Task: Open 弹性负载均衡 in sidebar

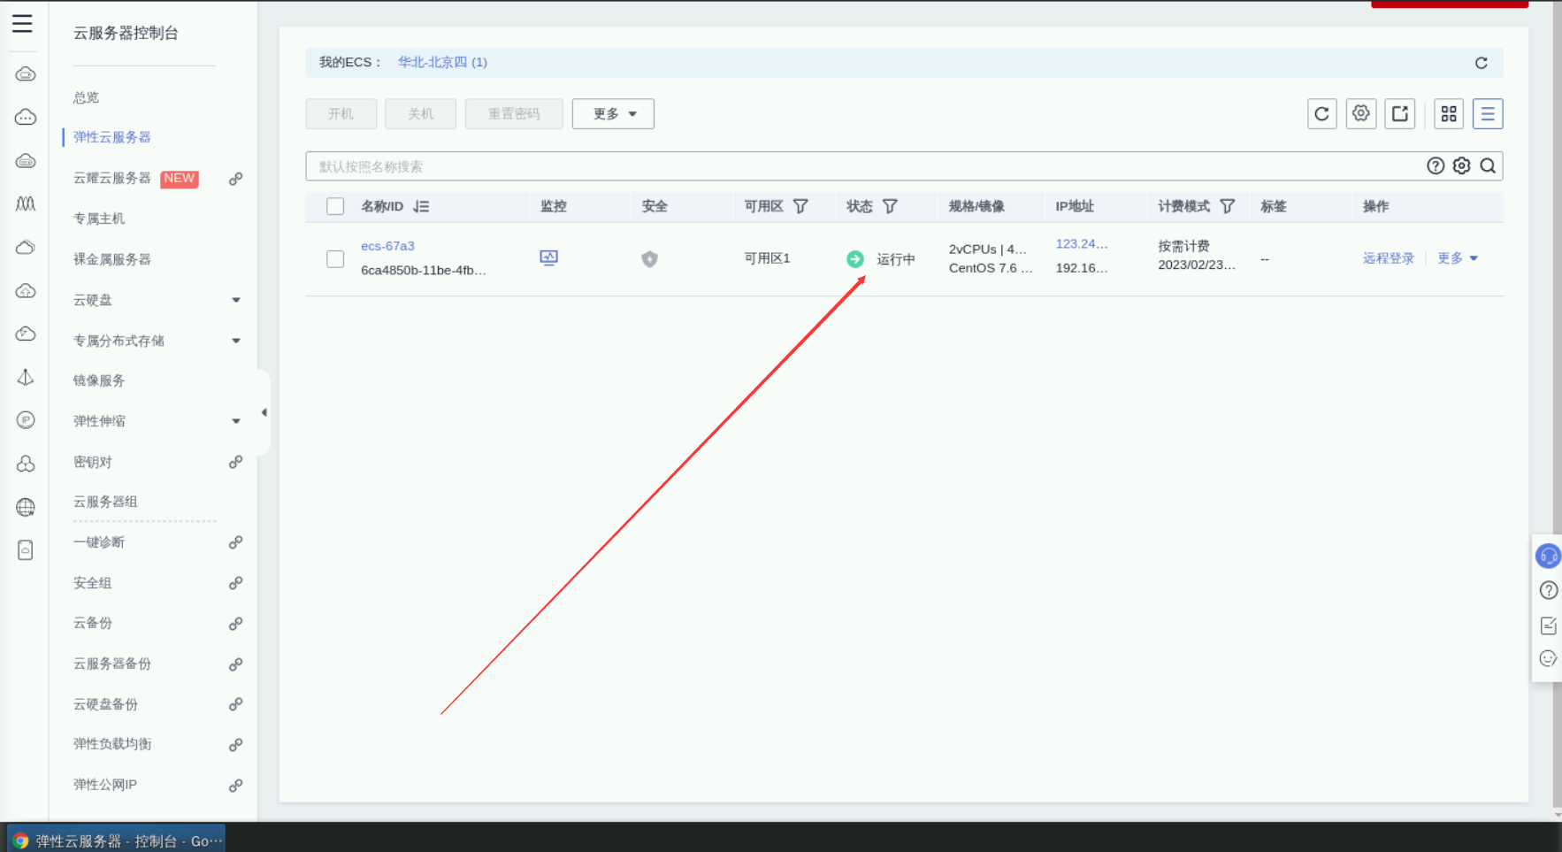Action: [112, 744]
